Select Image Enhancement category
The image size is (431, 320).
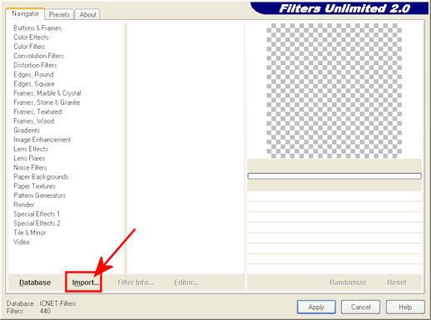(x=42, y=140)
